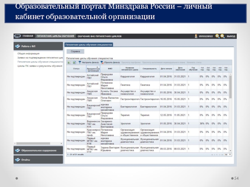
Task: Open the ГЛАВНАЯ menu item
Action: (x=28, y=36)
